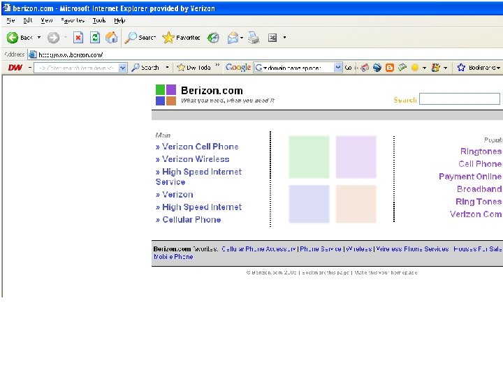Click Bookmark this page footer link
The width and height of the screenshot is (503, 377).
pyautogui.click(x=326, y=272)
